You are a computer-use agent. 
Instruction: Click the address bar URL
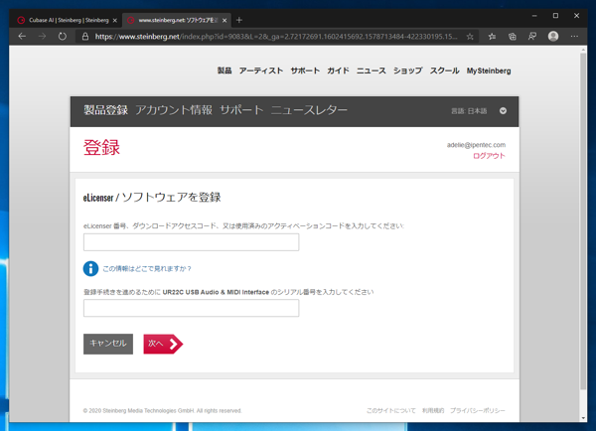[275, 37]
